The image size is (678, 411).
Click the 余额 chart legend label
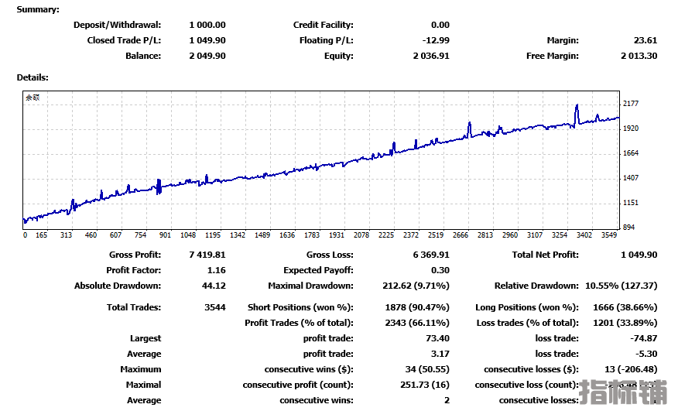pos(33,98)
